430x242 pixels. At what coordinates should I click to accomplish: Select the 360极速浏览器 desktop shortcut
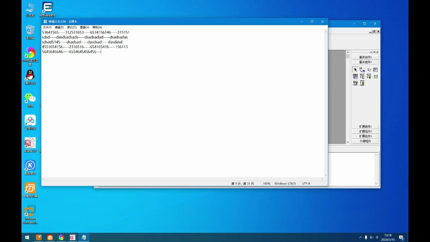point(30,56)
